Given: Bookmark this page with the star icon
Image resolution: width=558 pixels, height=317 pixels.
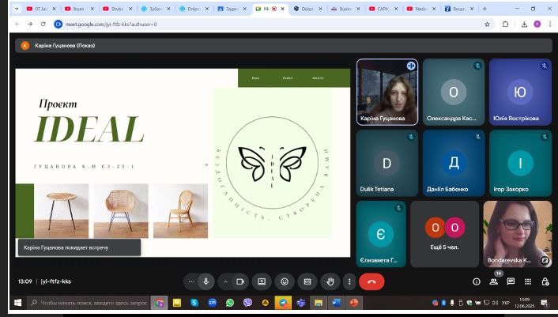Looking at the screenshot, I should click(x=487, y=25).
